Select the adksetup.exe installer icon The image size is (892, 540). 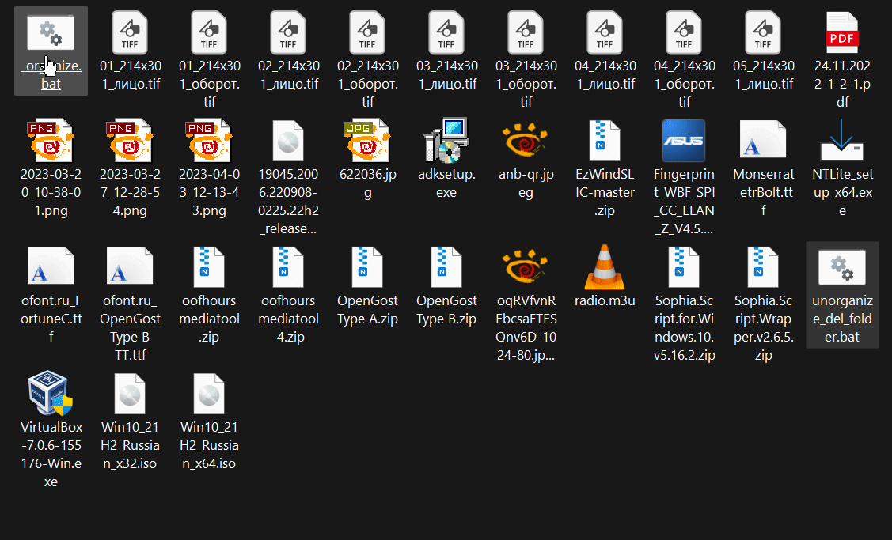pos(446,141)
